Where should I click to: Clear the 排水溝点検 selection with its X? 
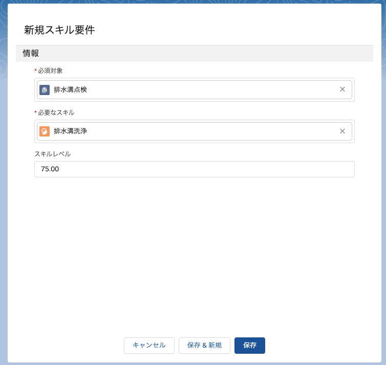point(342,89)
